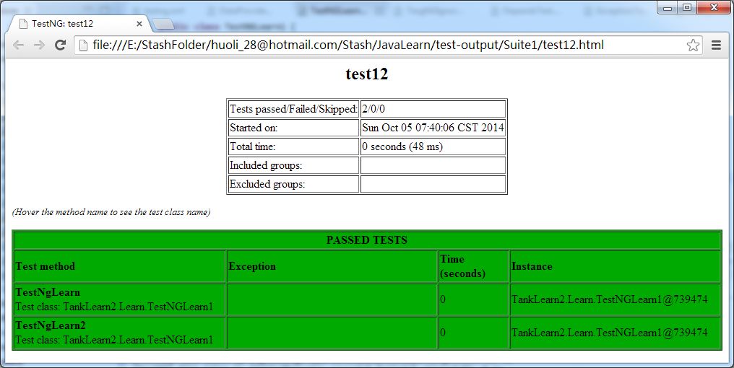The width and height of the screenshot is (734, 368).
Task: Click the 'Instance' column header
Action: tap(615, 266)
